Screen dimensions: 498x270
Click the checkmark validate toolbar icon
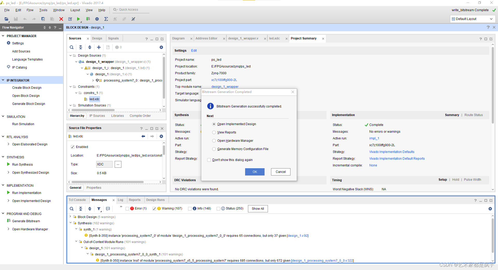[x=70, y=19]
